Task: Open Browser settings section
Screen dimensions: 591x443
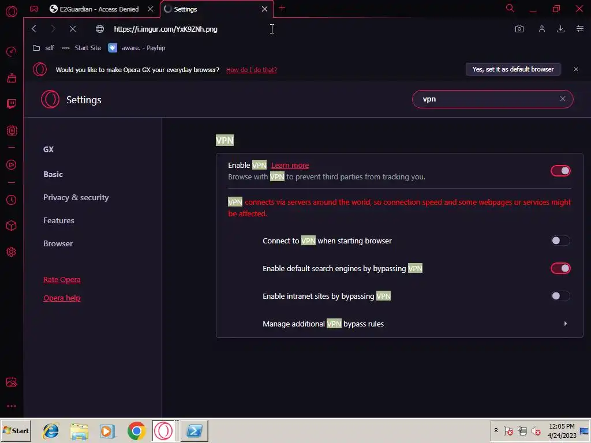Action: (x=58, y=243)
